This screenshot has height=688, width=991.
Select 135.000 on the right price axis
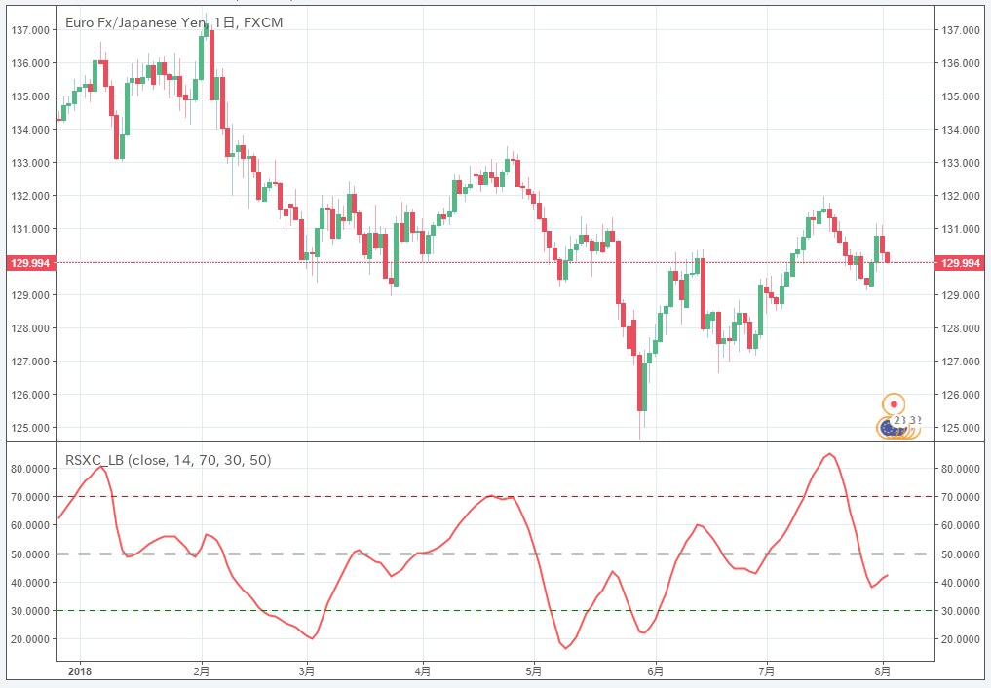tap(961, 96)
